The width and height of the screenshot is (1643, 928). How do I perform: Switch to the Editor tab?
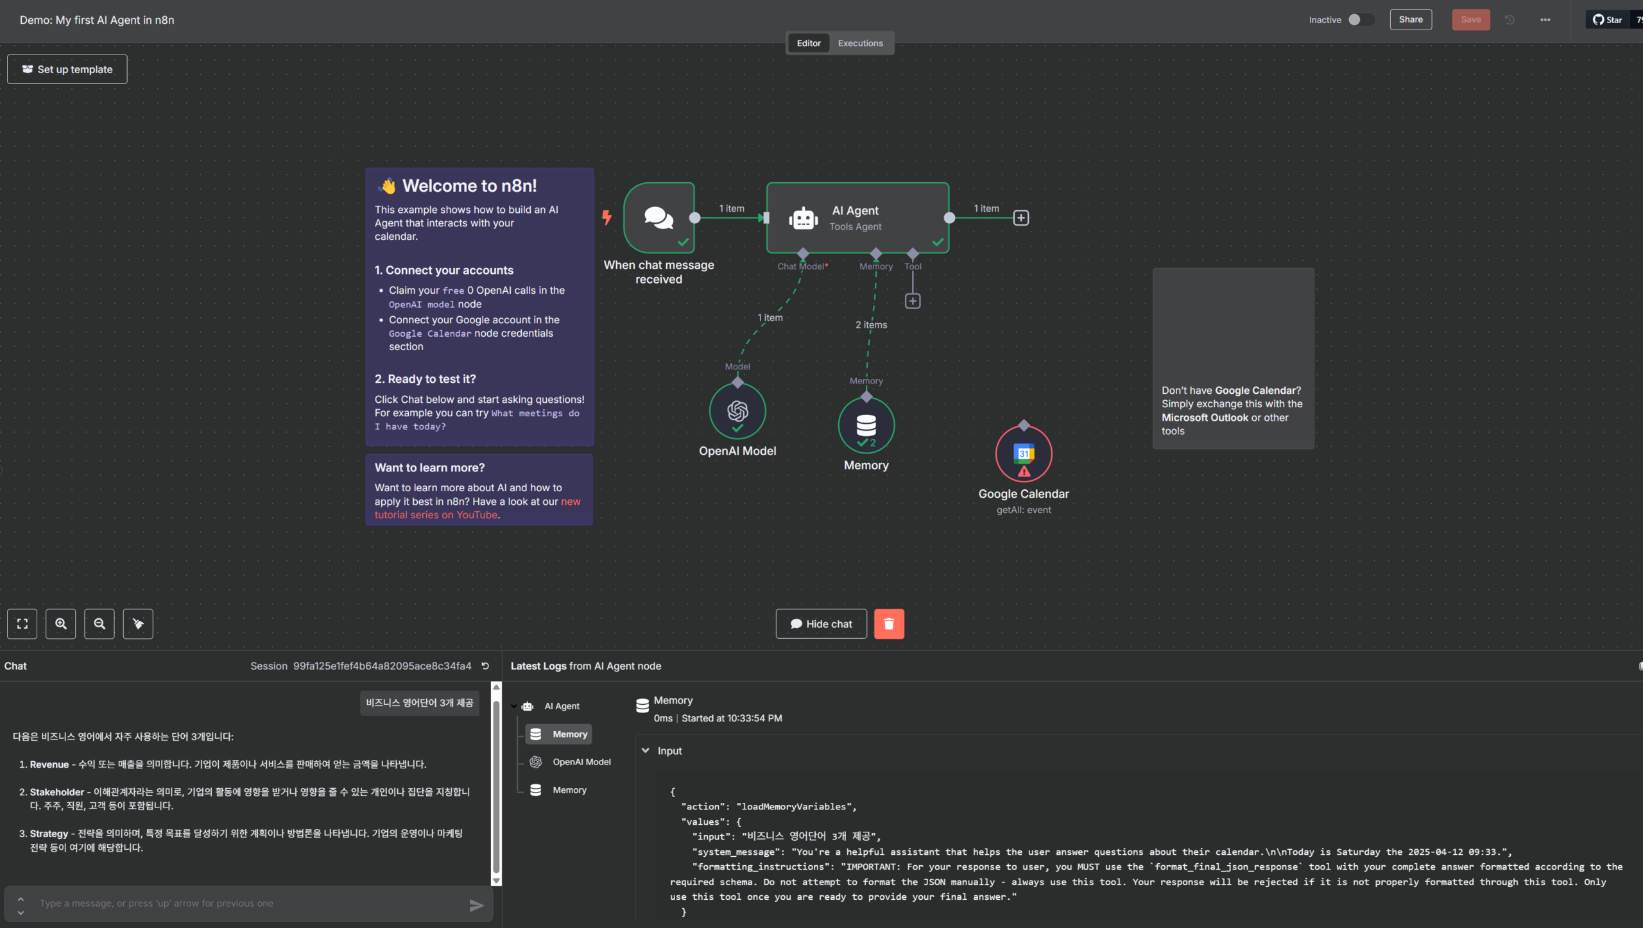pos(809,44)
